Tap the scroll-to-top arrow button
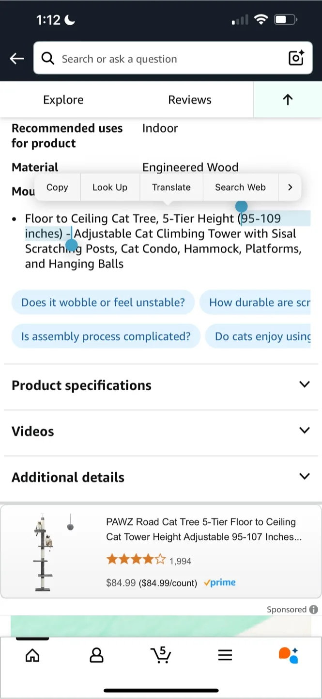 tap(287, 100)
